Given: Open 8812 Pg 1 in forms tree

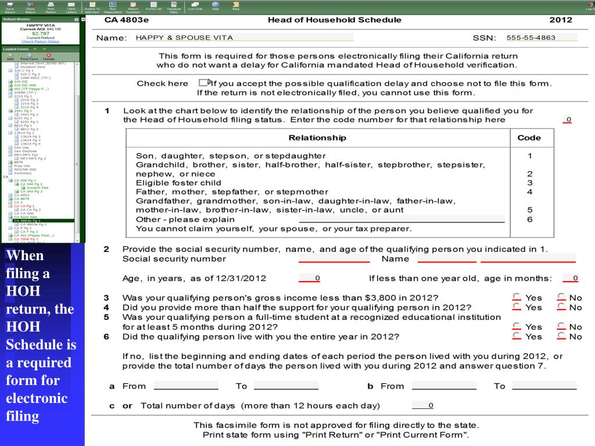Looking at the screenshot, I should point(23,125).
